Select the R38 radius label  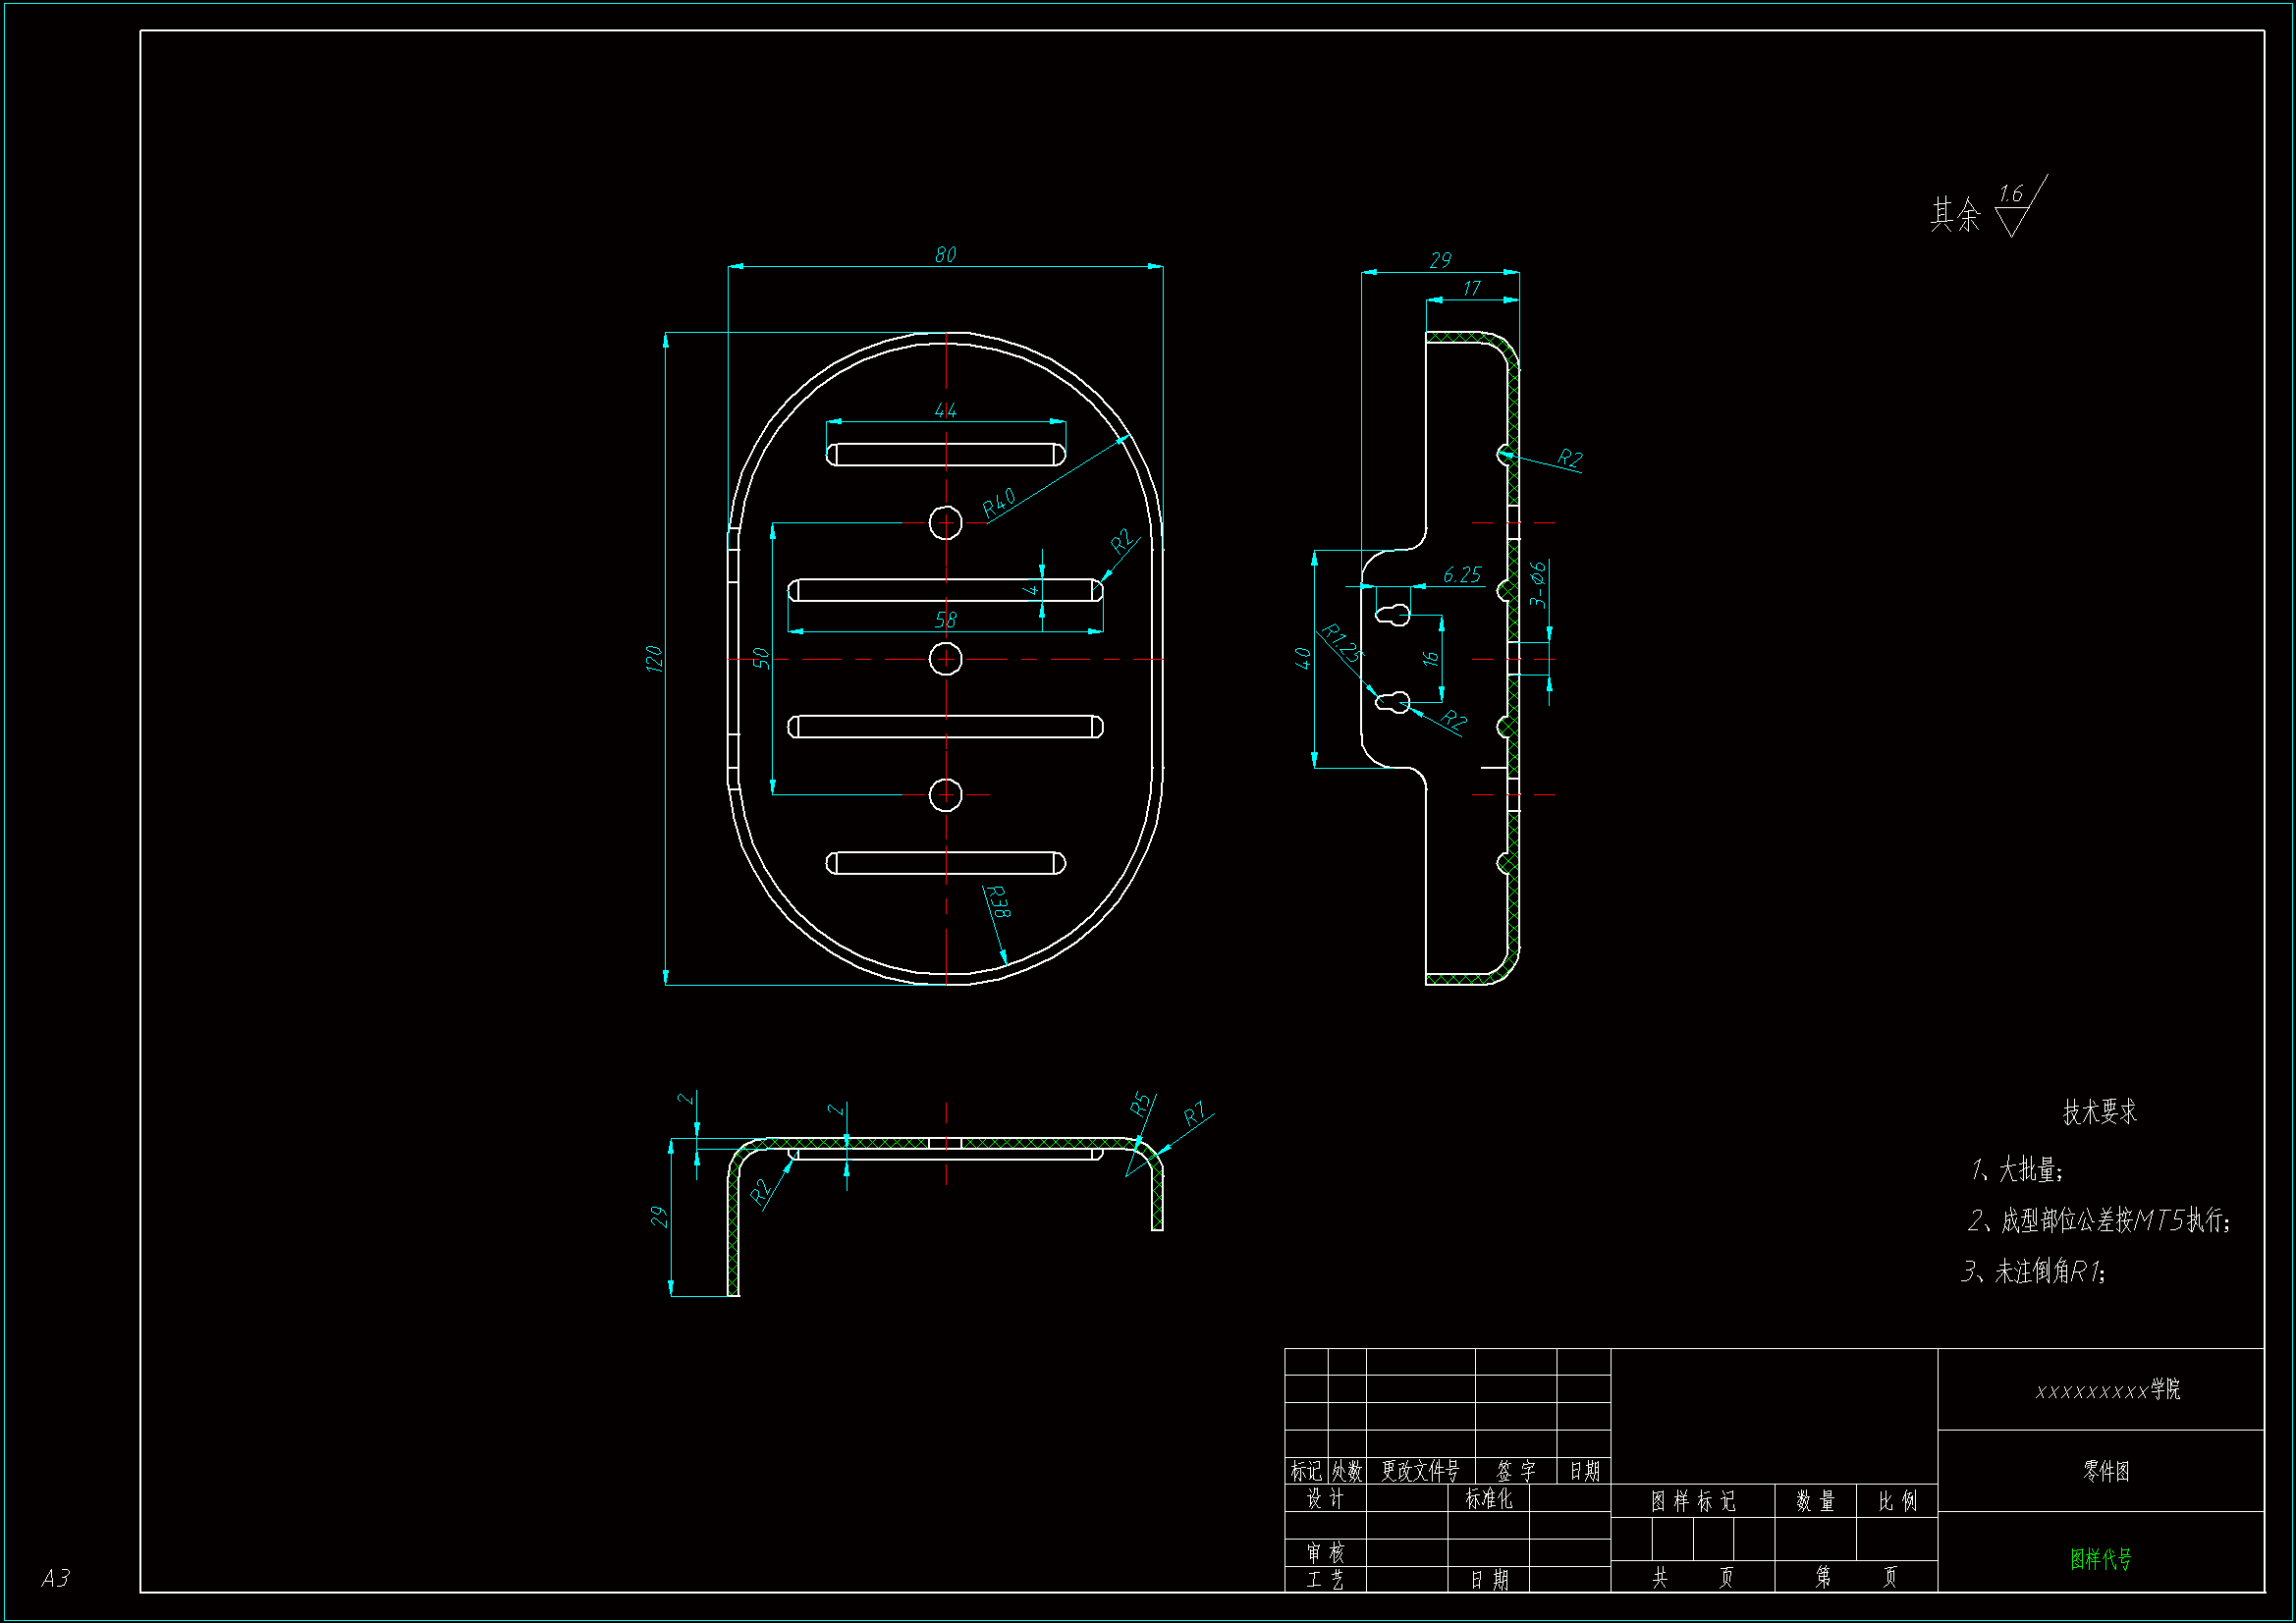pos(998,901)
